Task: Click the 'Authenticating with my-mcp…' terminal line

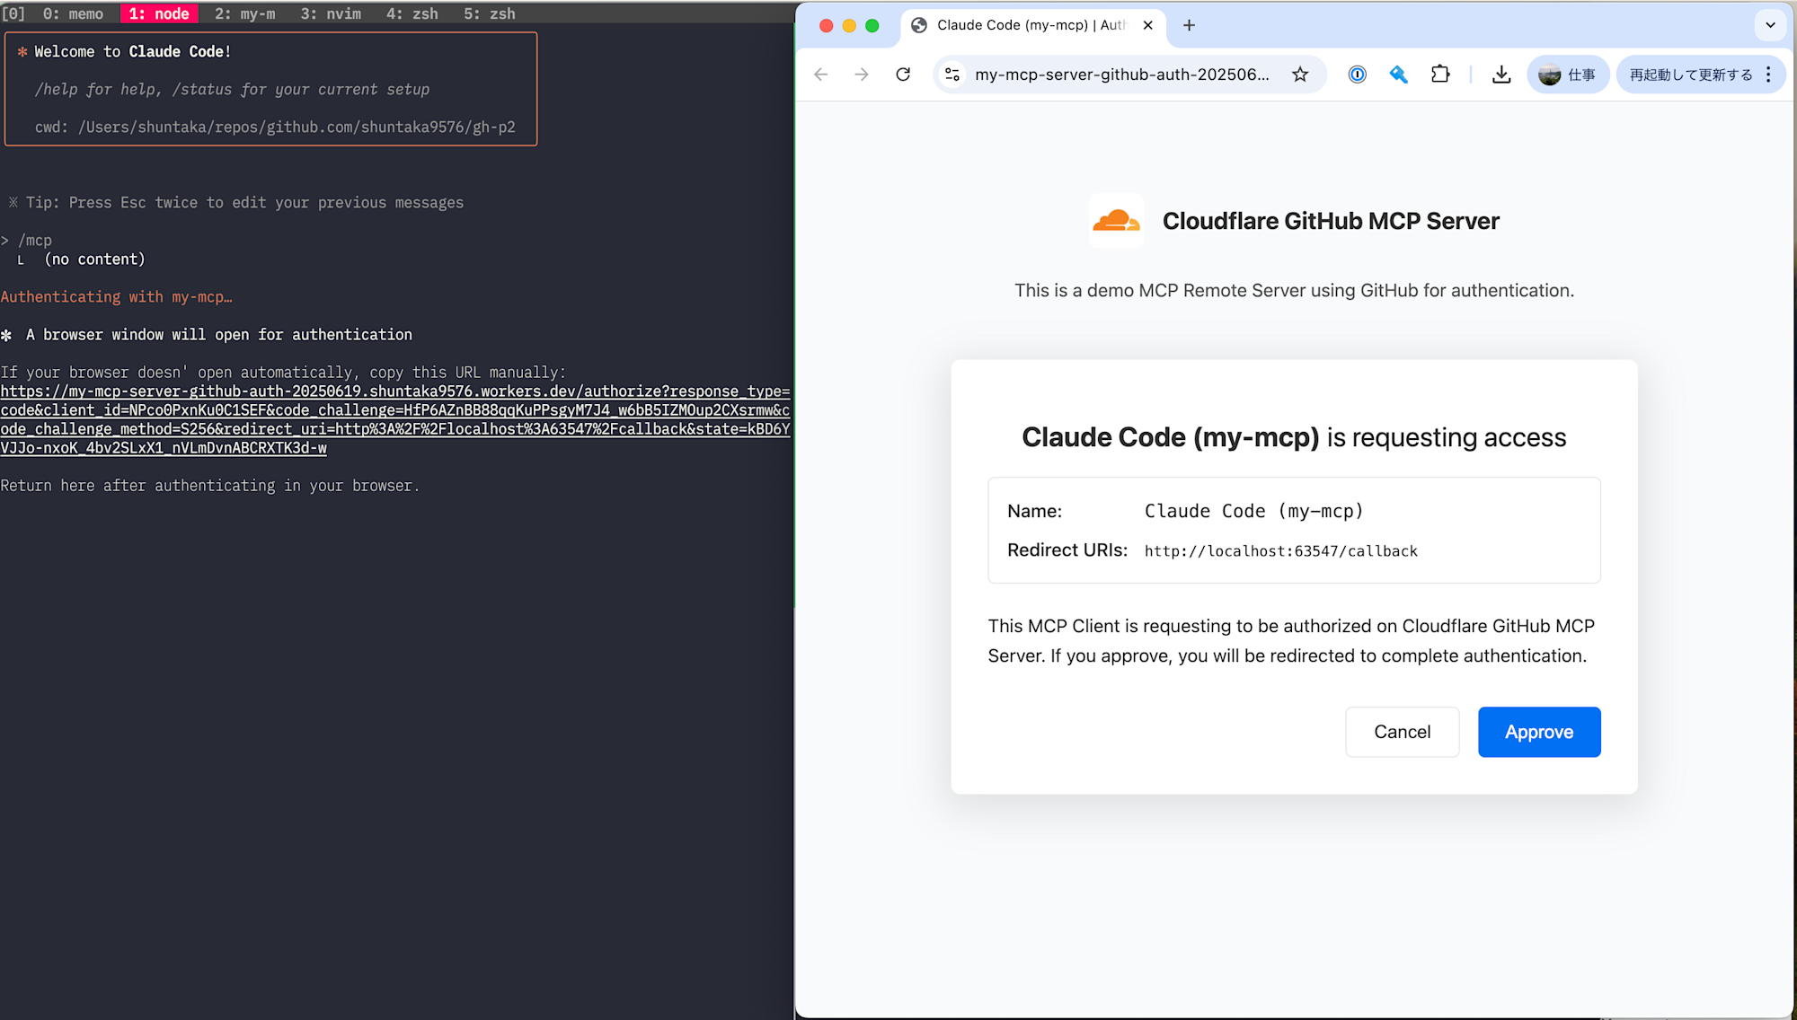Action: [x=117, y=296]
